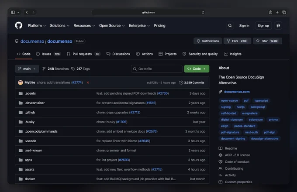The width and height of the screenshot is (297, 192).
Task: Select the docusign-alternative topic tag
Action: [265, 139]
